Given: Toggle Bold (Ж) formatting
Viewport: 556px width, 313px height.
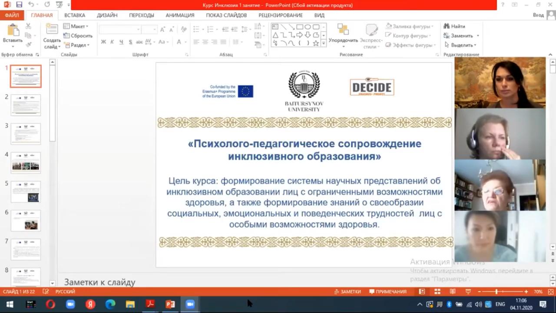Looking at the screenshot, I should point(103,42).
